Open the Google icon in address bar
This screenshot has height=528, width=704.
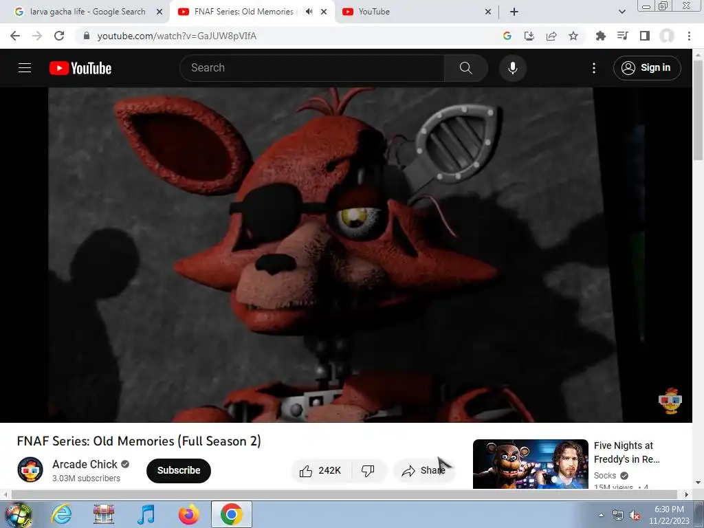[x=507, y=36]
